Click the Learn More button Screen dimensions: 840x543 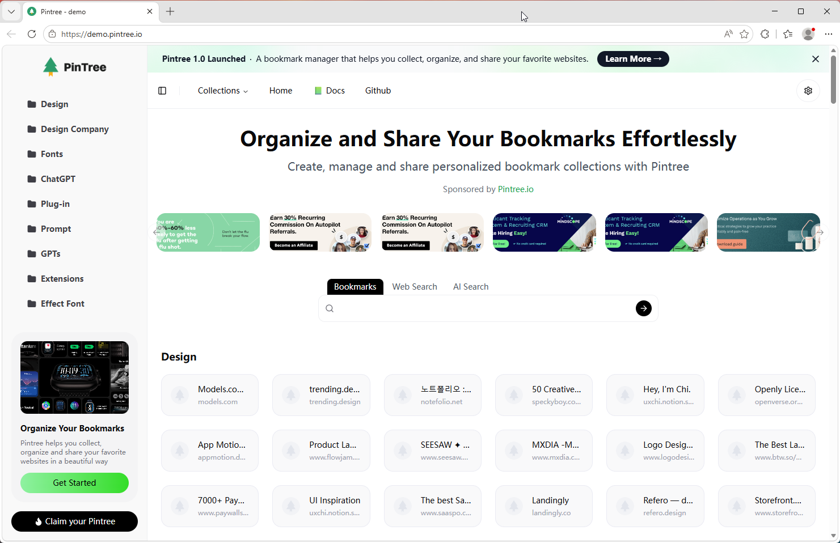(x=633, y=59)
